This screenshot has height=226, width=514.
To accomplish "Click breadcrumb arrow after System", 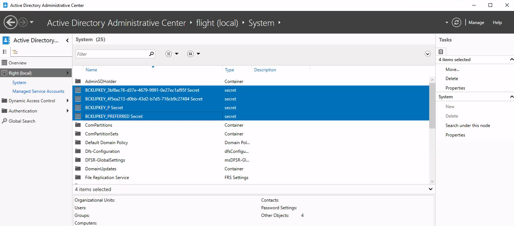I will pyautogui.click(x=279, y=23).
